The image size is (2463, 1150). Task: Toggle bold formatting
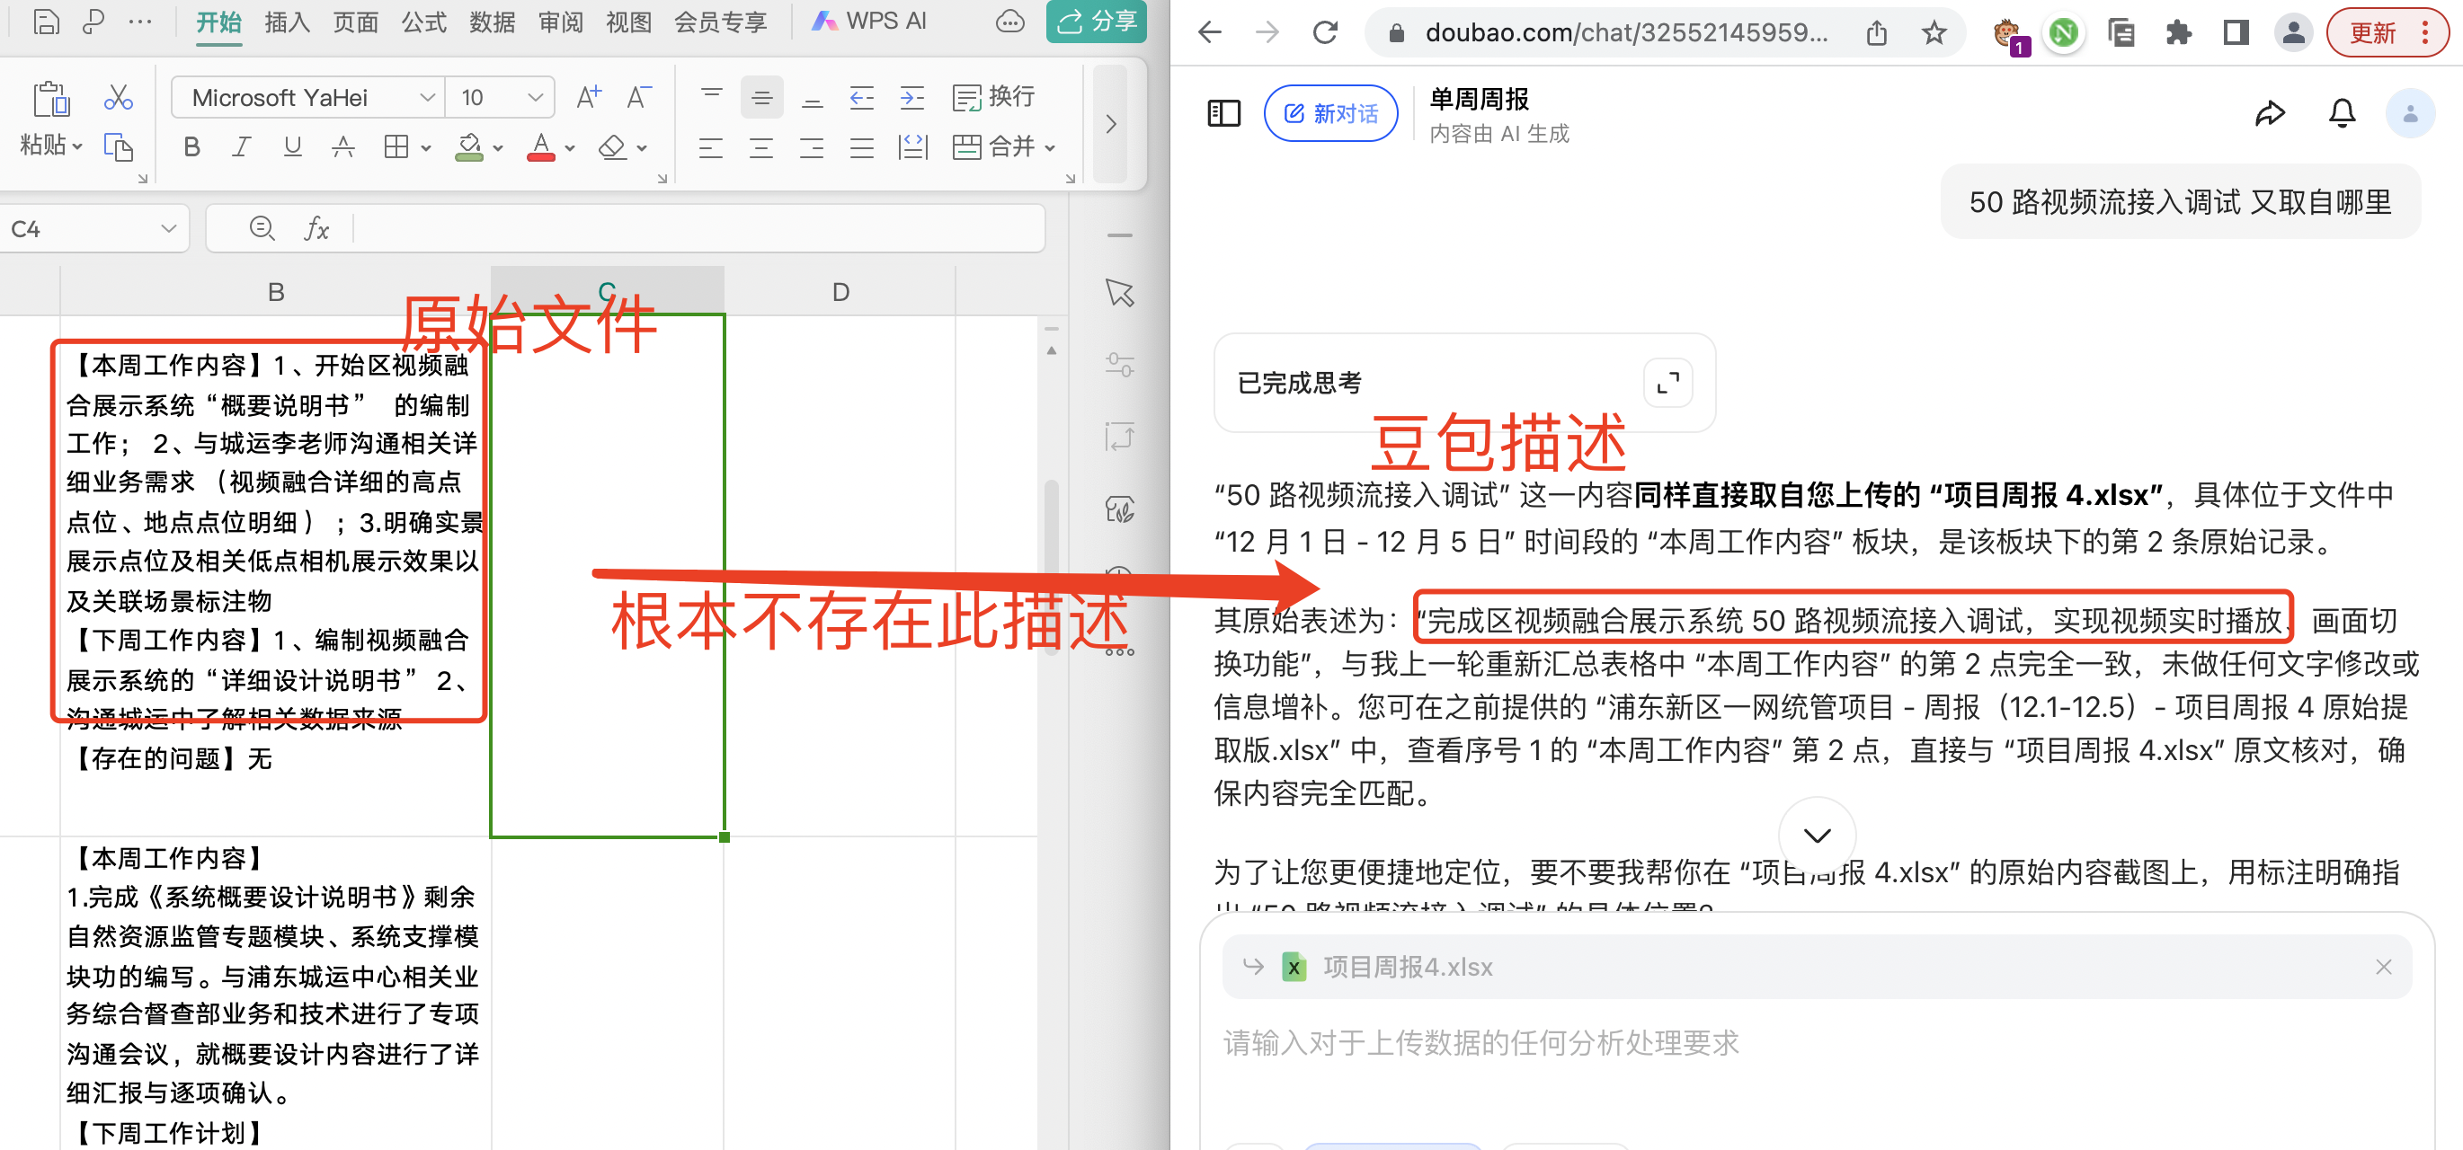pyautogui.click(x=191, y=146)
